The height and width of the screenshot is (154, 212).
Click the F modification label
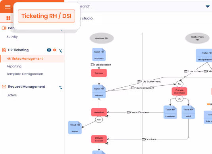(139, 112)
